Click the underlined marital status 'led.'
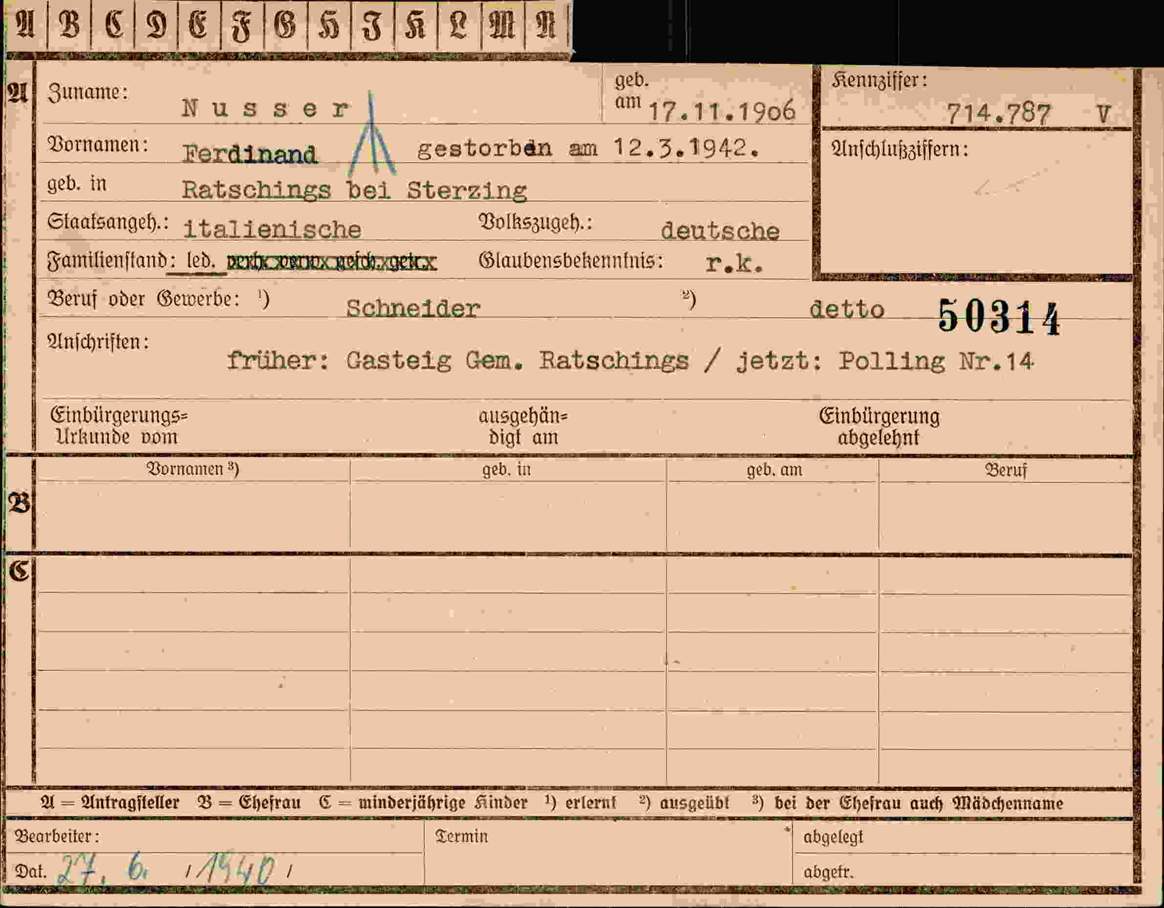Viewport: 1164px width, 908px height. click(201, 261)
